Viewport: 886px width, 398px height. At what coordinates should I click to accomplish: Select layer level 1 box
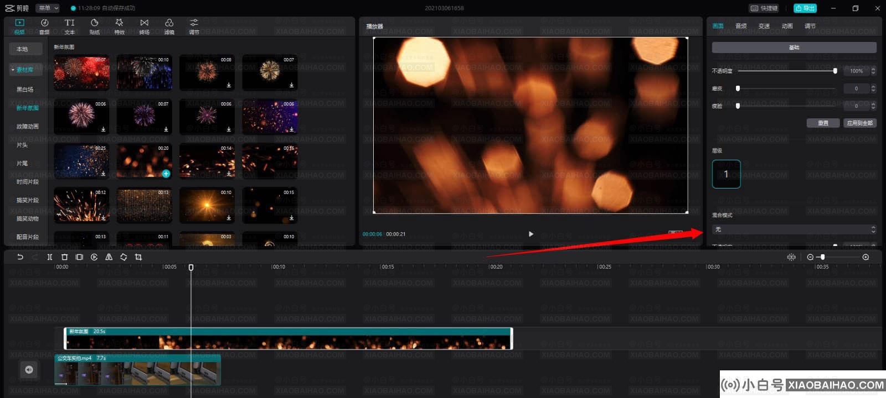[x=726, y=174]
